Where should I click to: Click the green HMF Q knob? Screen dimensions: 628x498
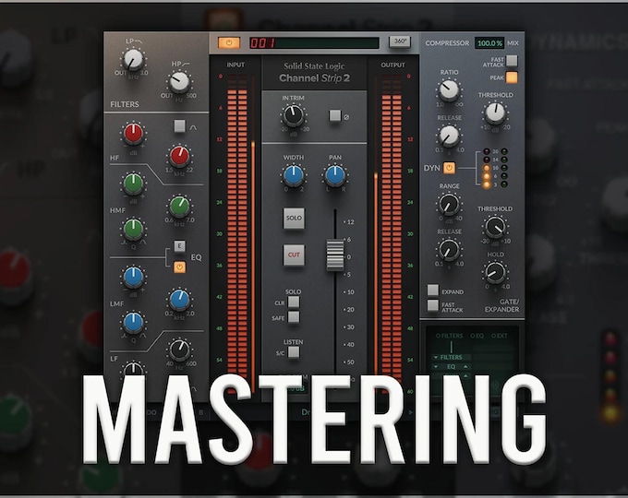click(x=133, y=229)
